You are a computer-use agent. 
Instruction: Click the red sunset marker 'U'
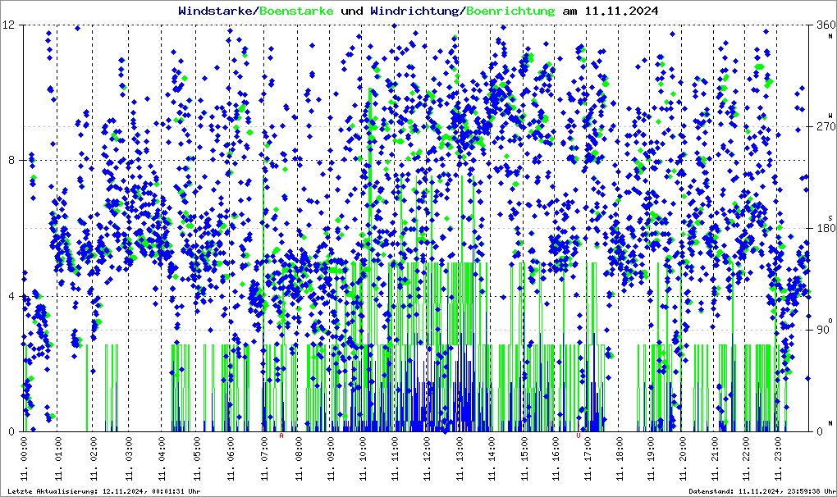point(579,436)
